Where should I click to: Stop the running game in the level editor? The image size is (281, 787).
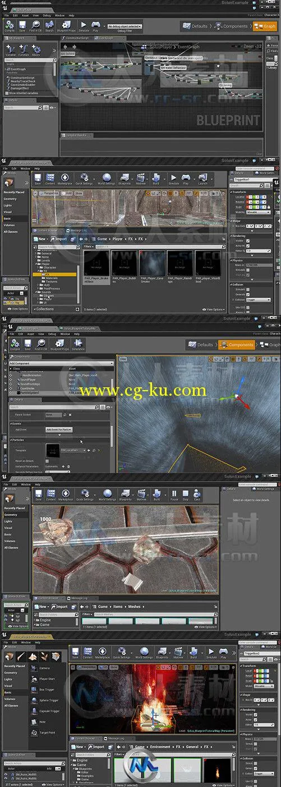pos(185,495)
